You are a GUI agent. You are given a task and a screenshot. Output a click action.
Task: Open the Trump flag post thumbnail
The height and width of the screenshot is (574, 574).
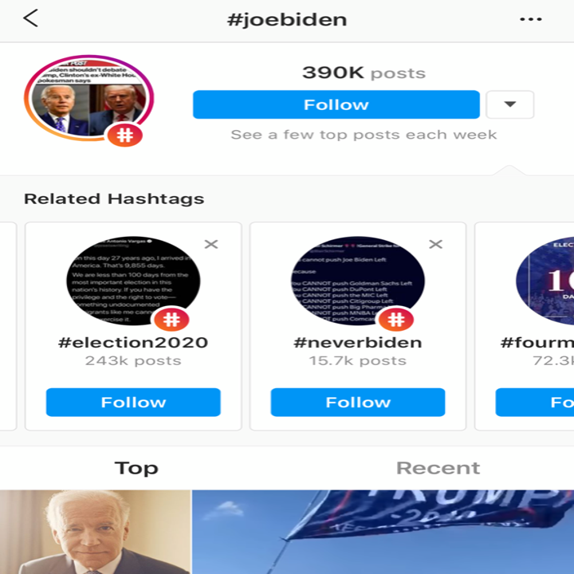point(383,532)
